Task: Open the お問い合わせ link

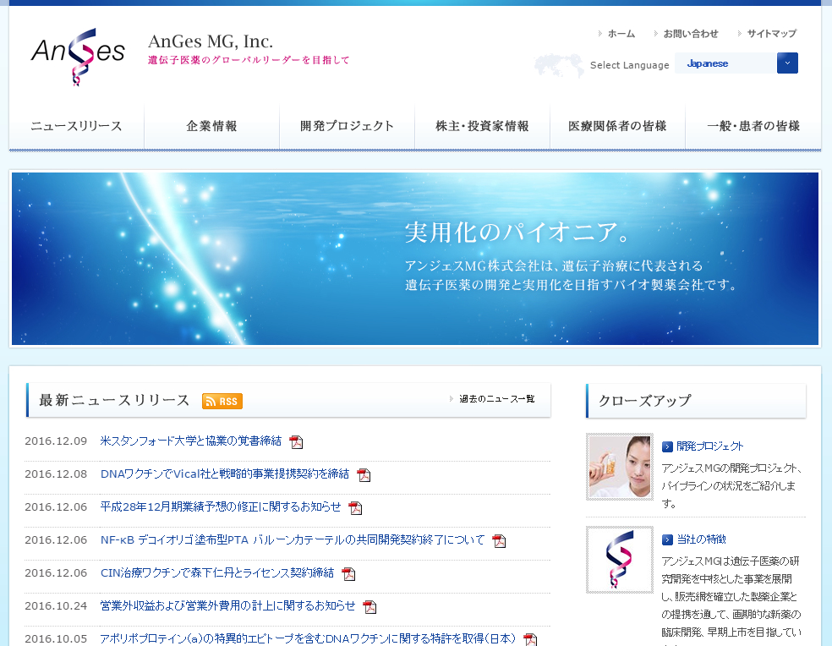Action: 691,34
